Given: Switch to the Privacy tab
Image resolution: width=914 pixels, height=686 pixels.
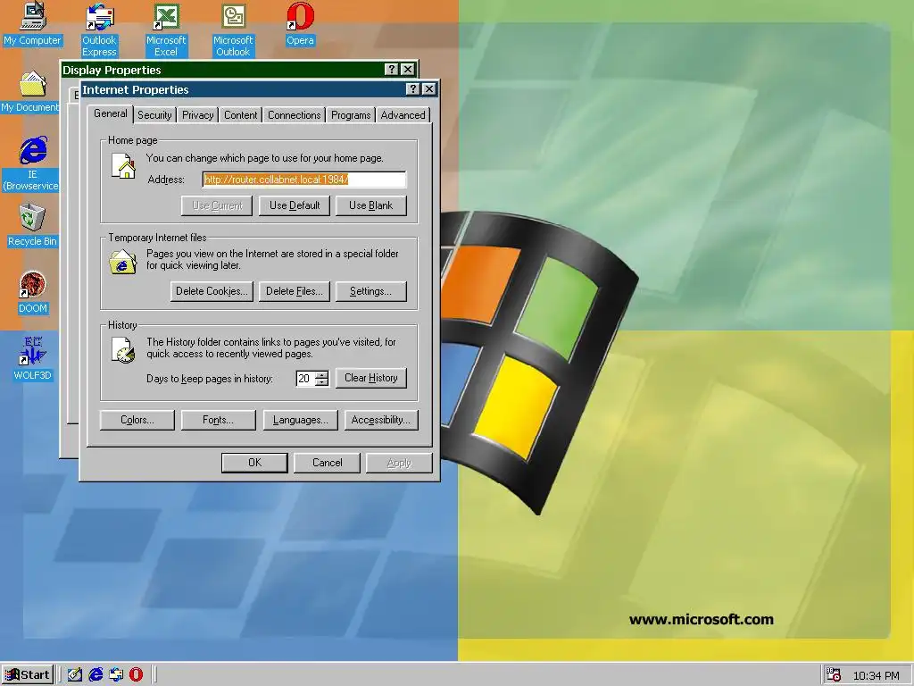Looking at the screenshot, I should pyautogui.click(x=197, y=115).
